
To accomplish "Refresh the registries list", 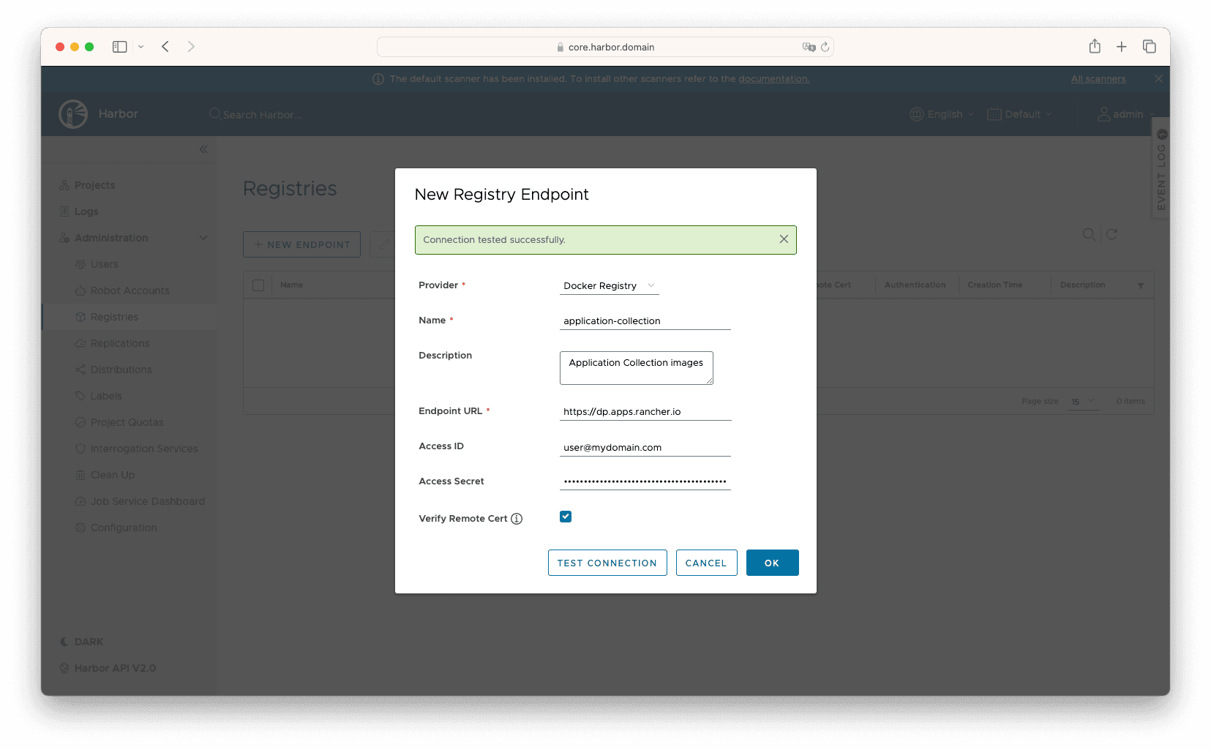I will [1111, 234].
